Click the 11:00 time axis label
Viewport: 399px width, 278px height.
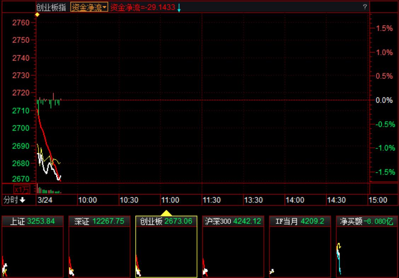click(170, 200)
